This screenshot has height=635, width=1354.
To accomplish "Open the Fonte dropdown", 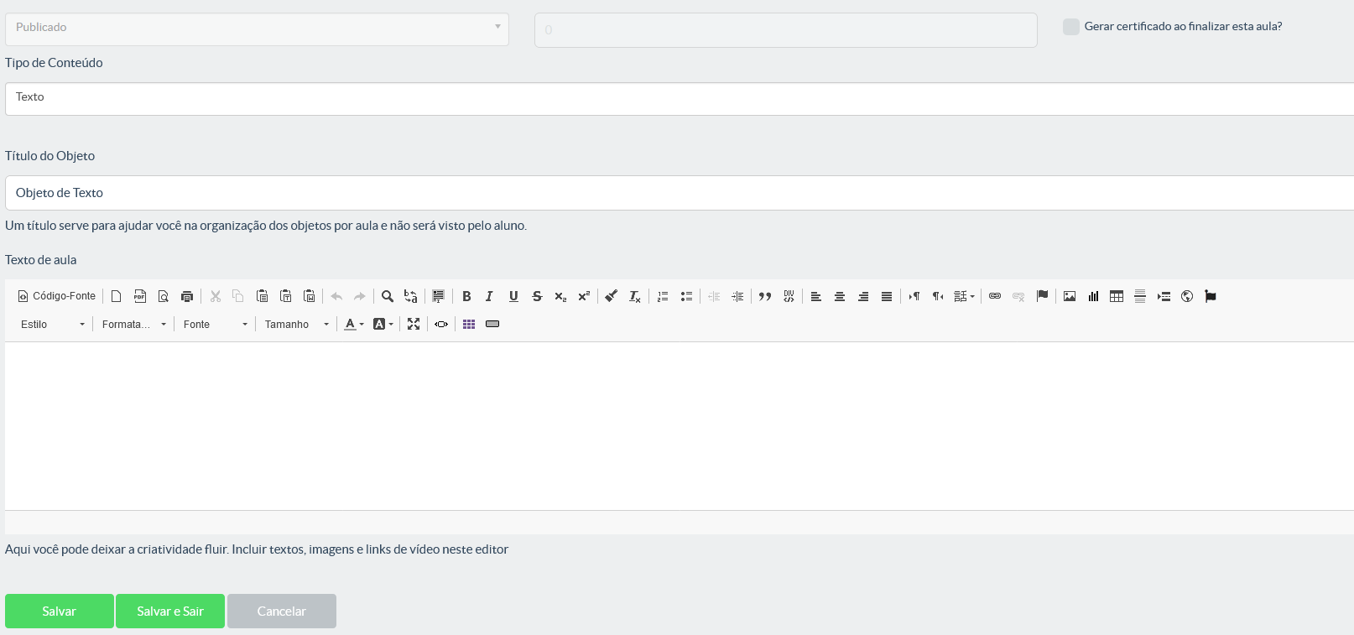I will (216, 324).
